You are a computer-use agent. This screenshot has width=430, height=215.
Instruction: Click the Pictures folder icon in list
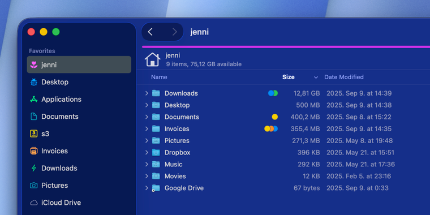click(x=156, y=141)
